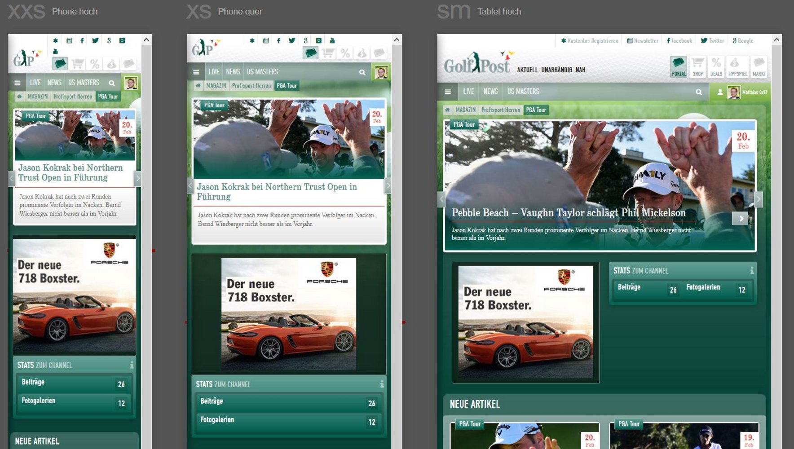Open the money bag Tippspiel icon in XXS view
This screenshot has height=449, width=794.
[x=112, y=64]
